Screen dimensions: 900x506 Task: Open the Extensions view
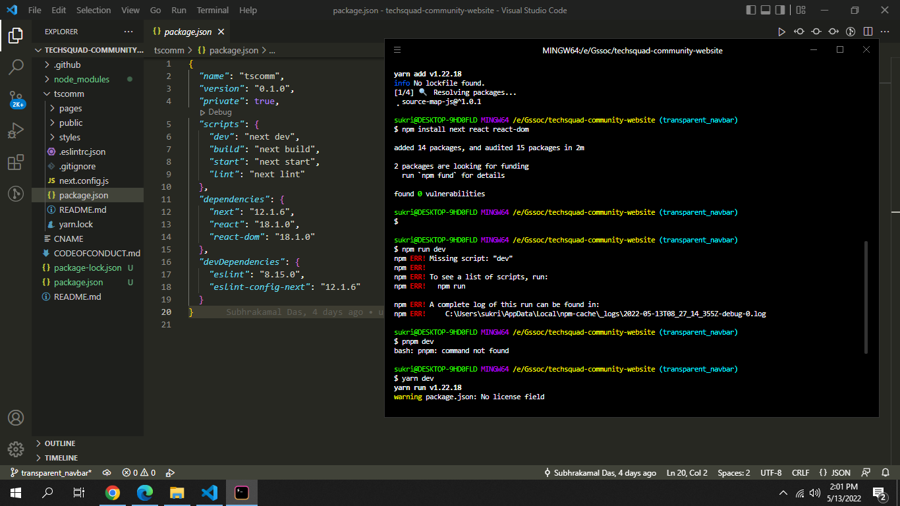click(16, 162)
